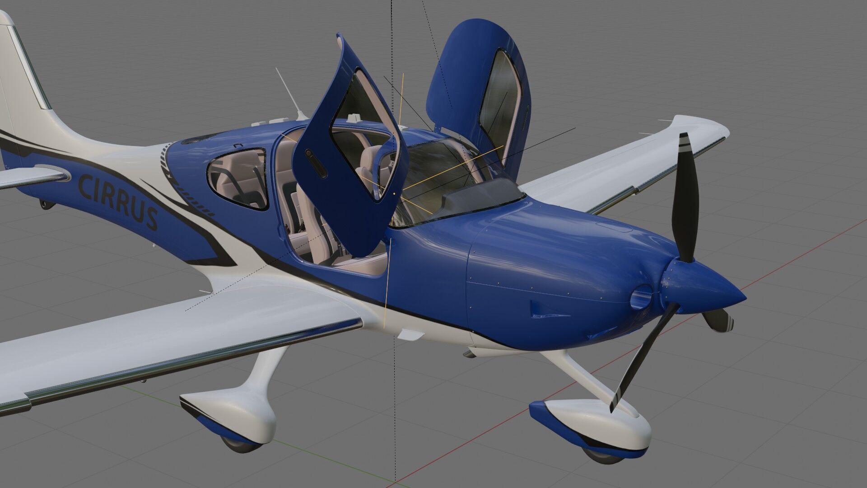
Task: Select the upright propeller blade
Action: click(686, 197)
